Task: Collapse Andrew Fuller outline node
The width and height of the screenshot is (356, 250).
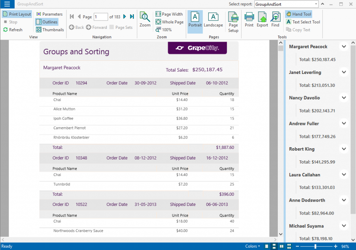Action: [x=344, y=123]
